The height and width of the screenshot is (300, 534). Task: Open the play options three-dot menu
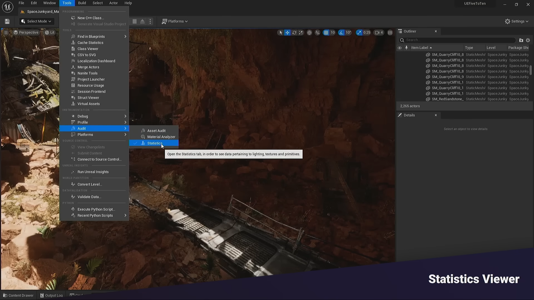(150, 21)
